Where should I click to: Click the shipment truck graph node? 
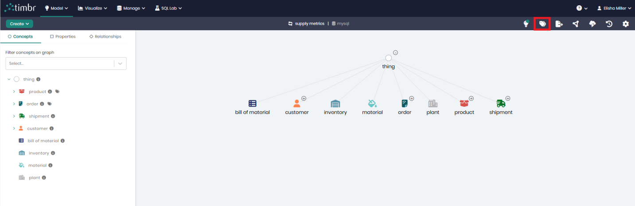click(501, 104)
